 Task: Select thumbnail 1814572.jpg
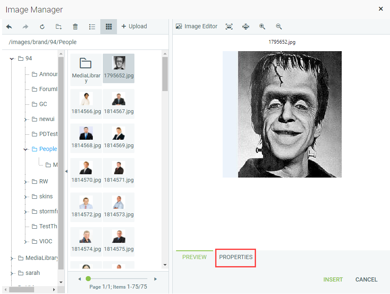(x=86, y=207)
